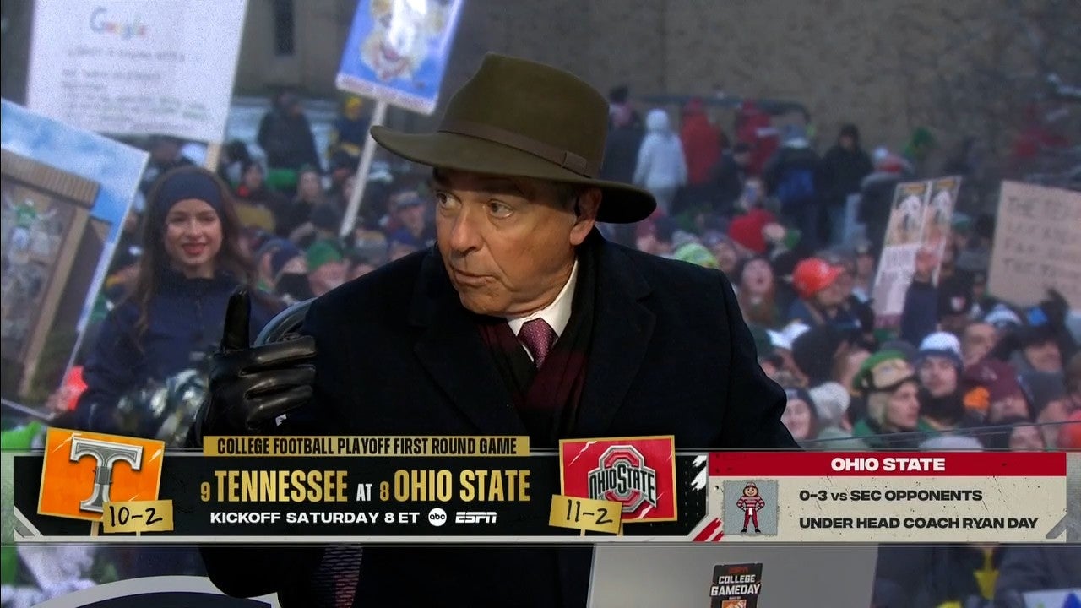Click the Ohio State logo badge
This screenshot has width=1081, height=608.
(x=619, y=479)
